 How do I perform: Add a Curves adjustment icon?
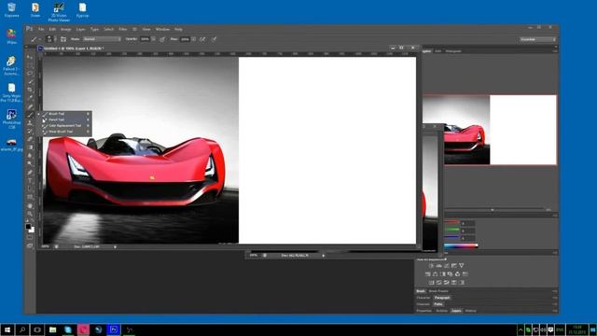pyautogui.click(x=446, y=265)
